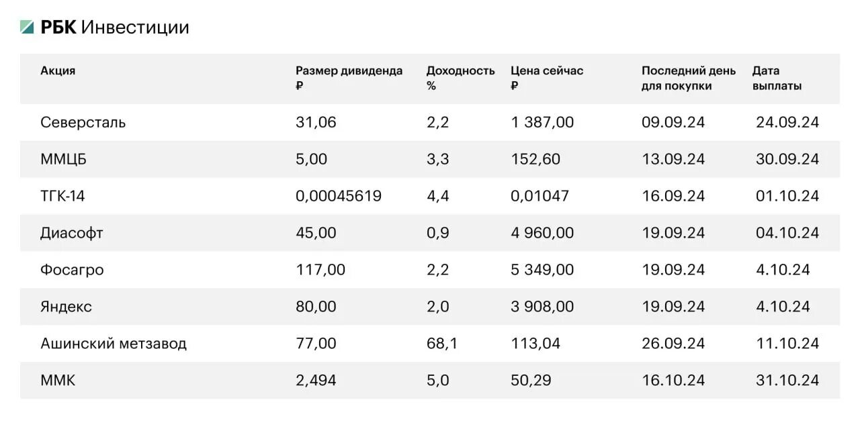
Task: Open the Северсталь stock row
Action: point(83,122)
